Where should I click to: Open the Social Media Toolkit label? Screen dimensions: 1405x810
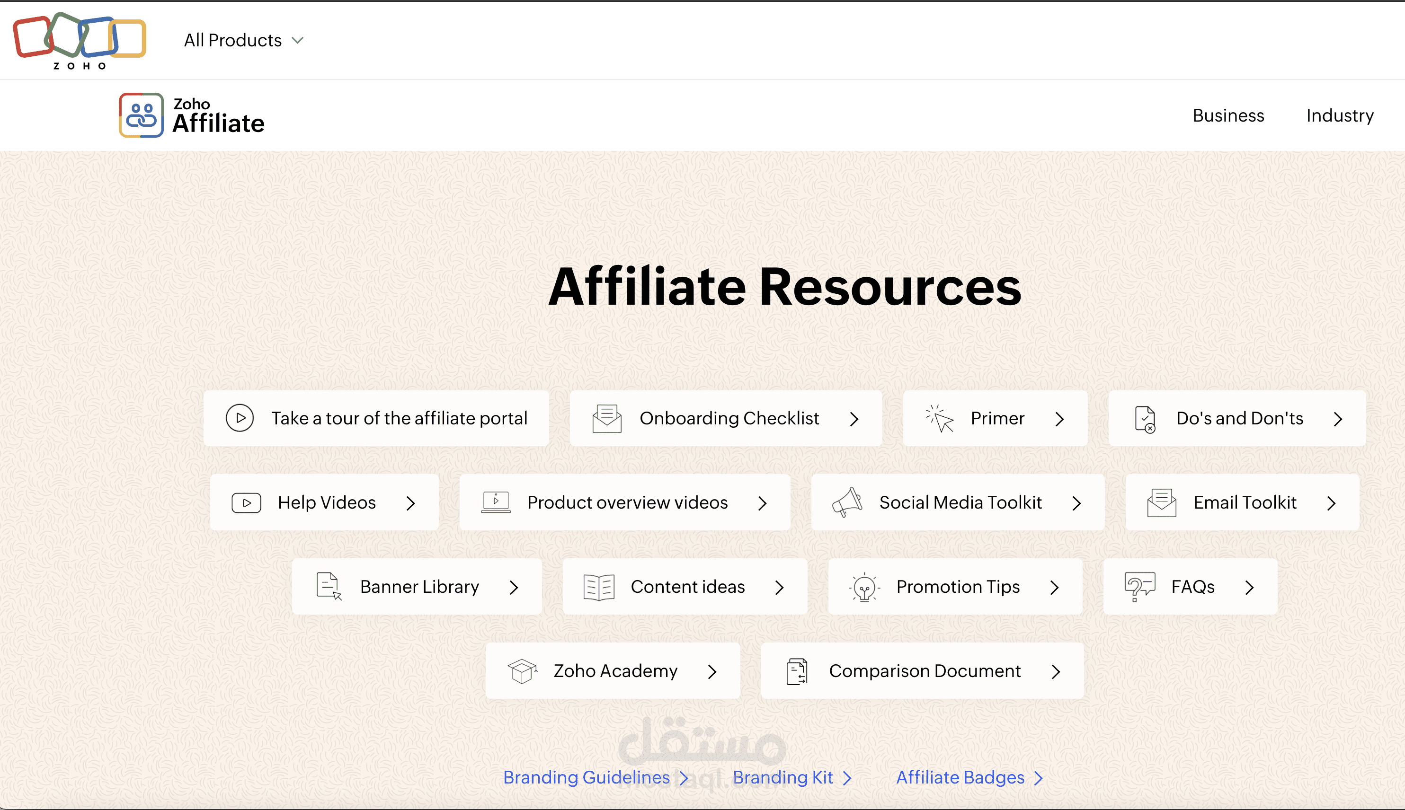[960, 502]
